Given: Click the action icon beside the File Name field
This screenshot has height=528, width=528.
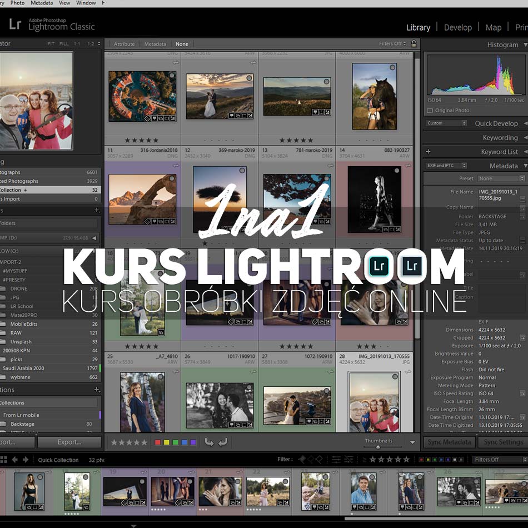Looking at the screenshot, I should (522, 200).
